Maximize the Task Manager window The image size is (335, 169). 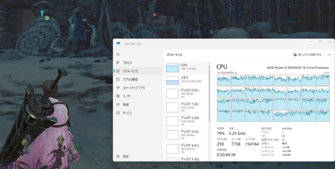[x=320, y=42]
